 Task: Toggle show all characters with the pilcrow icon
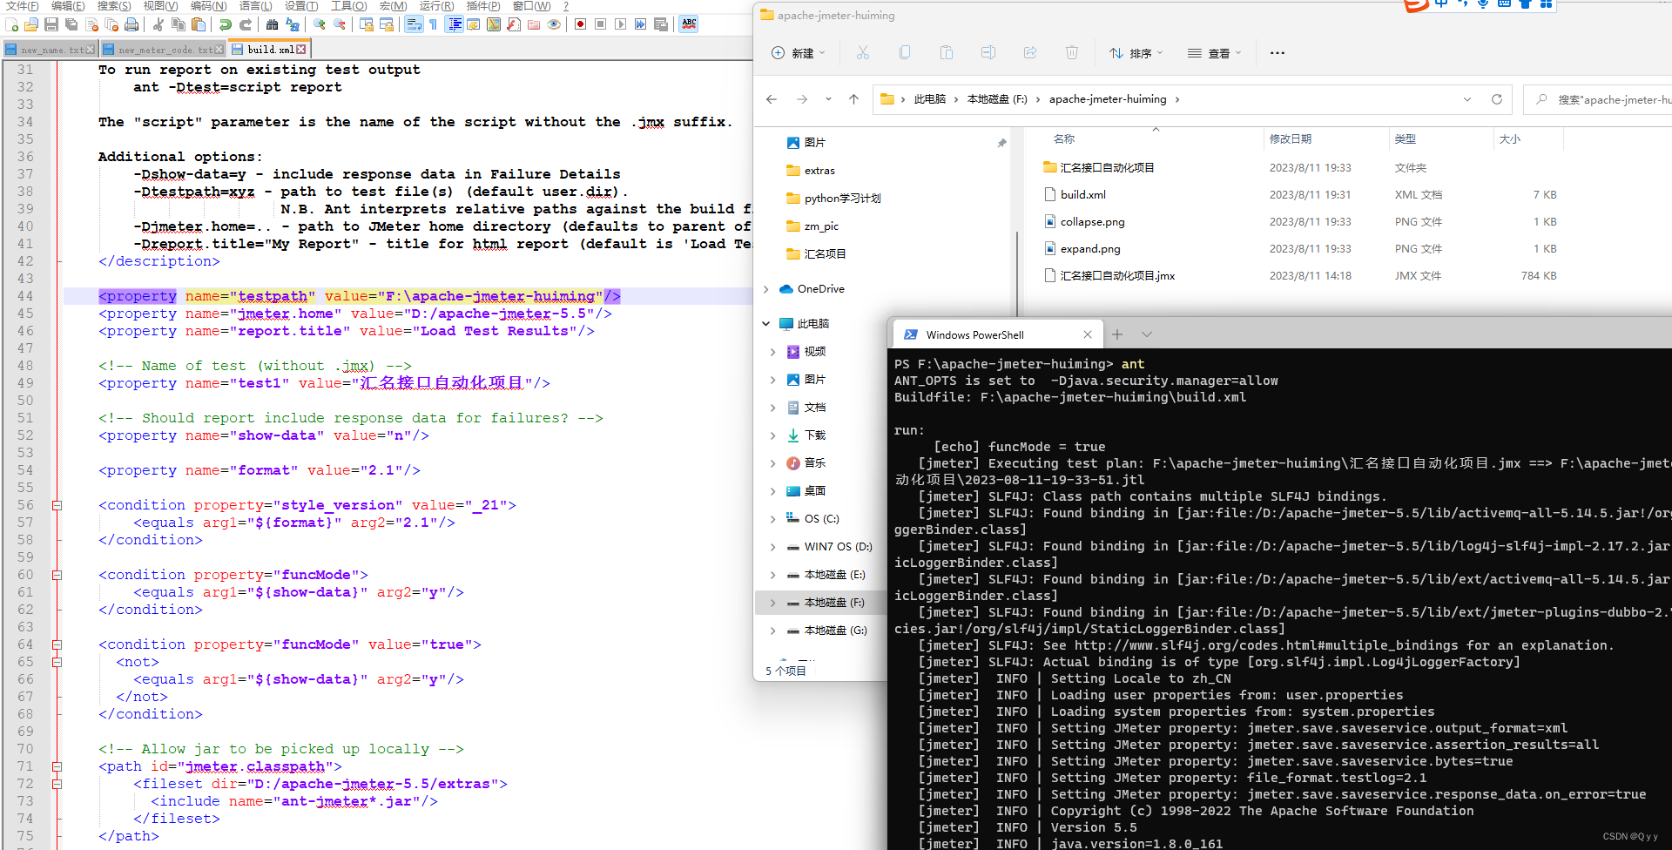(432, 24)
